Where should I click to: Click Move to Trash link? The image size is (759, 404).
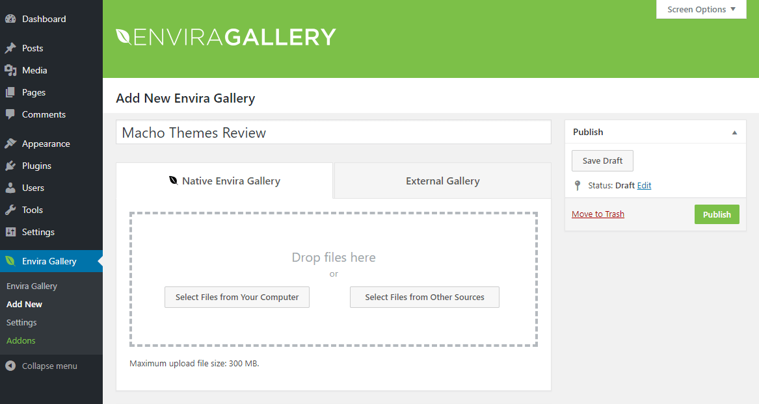tap(598, 214)
